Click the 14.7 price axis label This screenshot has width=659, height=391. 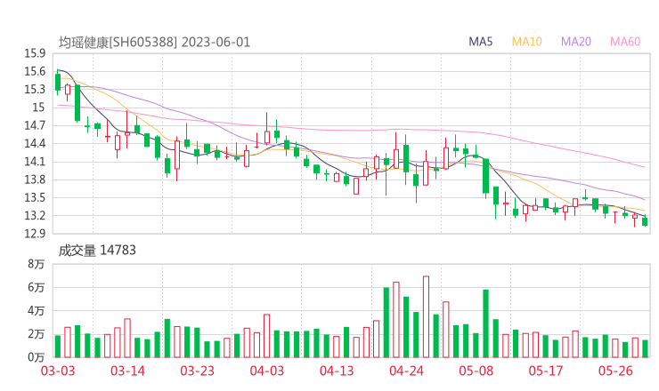pyautogui.click(x=35, y=126)
